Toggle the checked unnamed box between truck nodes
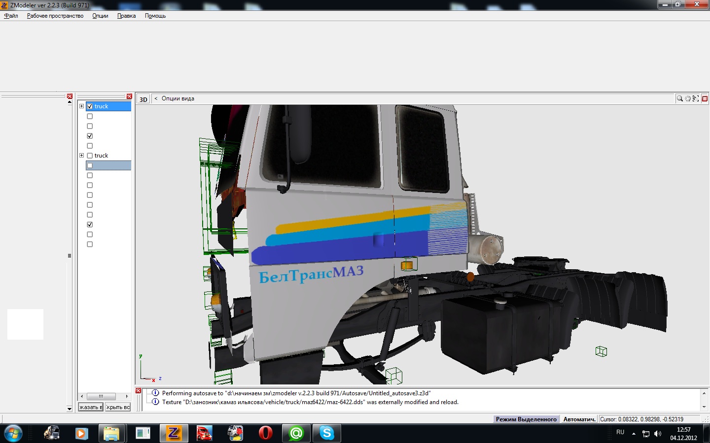The image size is (710, 443). point(90,136)
